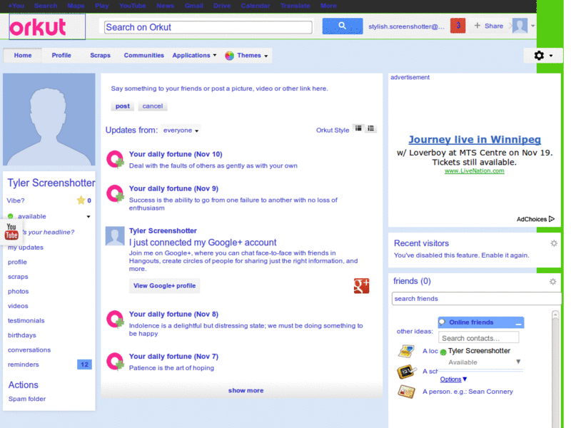Click the Nov 8 fortune Orkut icon

(x=115, y=319)
